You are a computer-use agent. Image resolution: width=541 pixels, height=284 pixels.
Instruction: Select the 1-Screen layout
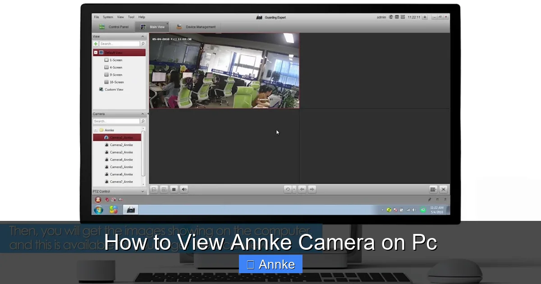[113, 60]
